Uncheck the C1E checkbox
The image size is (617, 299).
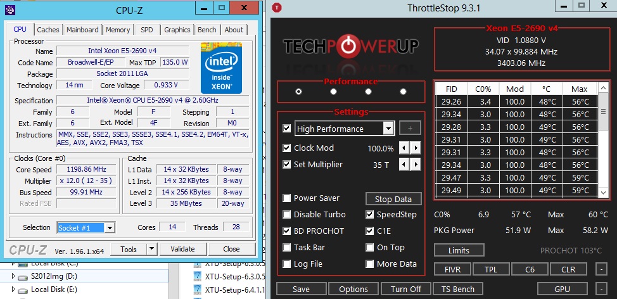coord(369,231)
